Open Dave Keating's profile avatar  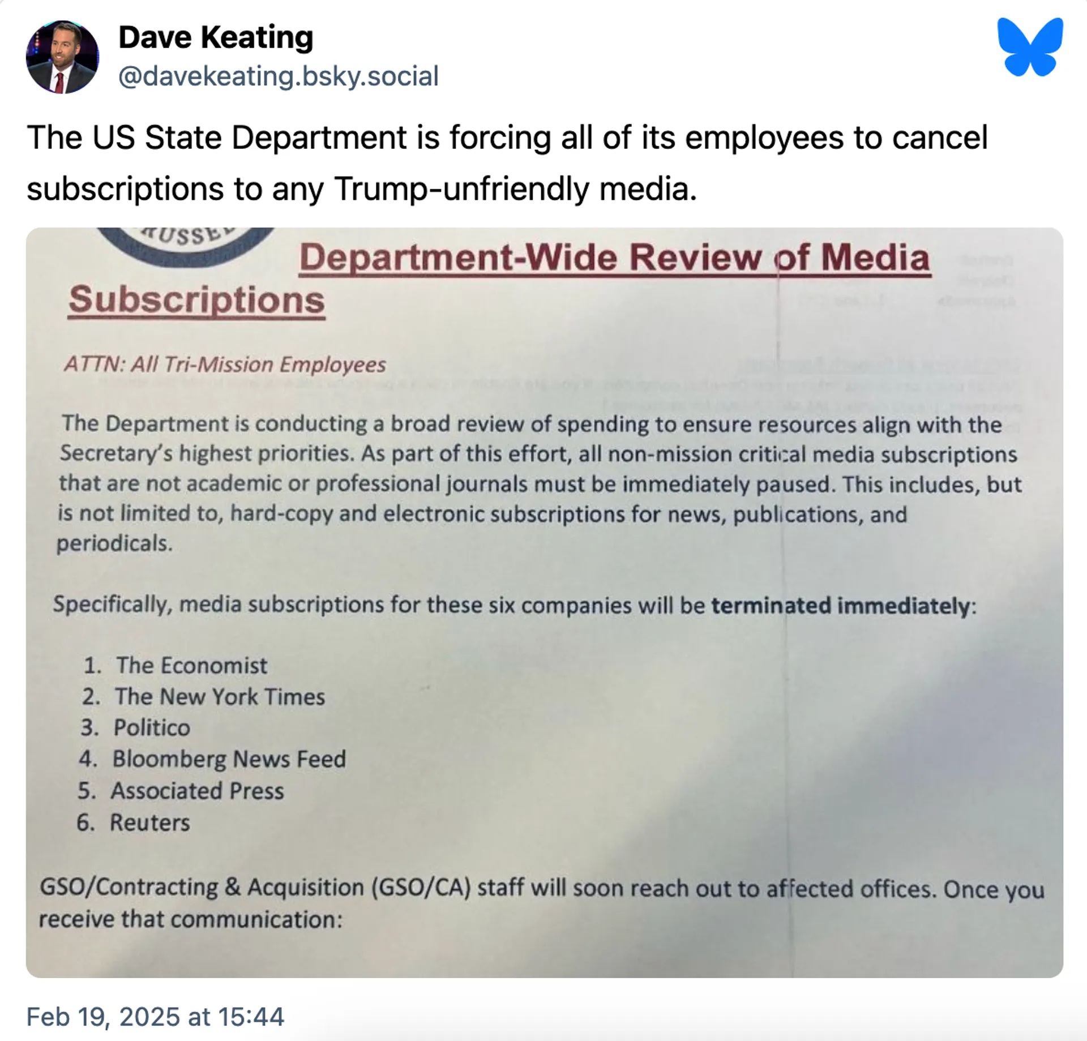coord(62,57)
